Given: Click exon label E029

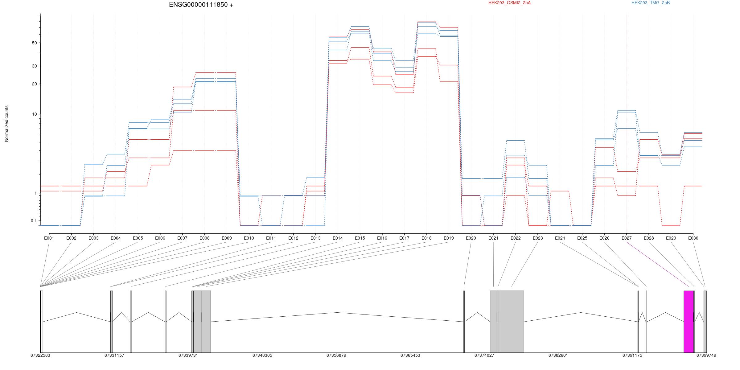Looking at the screenshot, I should point(671,238).
